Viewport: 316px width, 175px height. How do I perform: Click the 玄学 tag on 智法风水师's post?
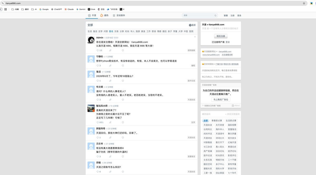click(x=193, y=123)
